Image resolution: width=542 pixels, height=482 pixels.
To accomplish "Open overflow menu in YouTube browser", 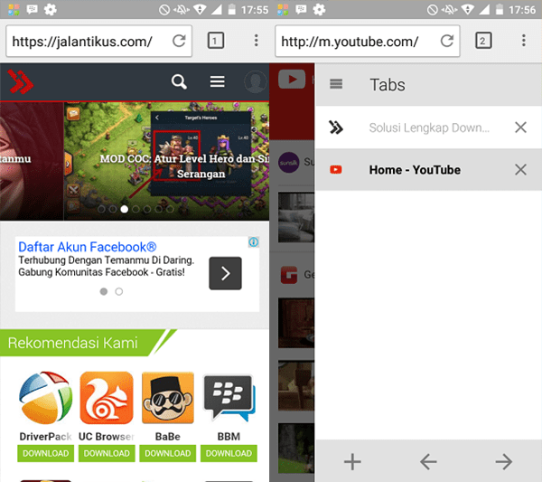I will (x=524, y=41).
